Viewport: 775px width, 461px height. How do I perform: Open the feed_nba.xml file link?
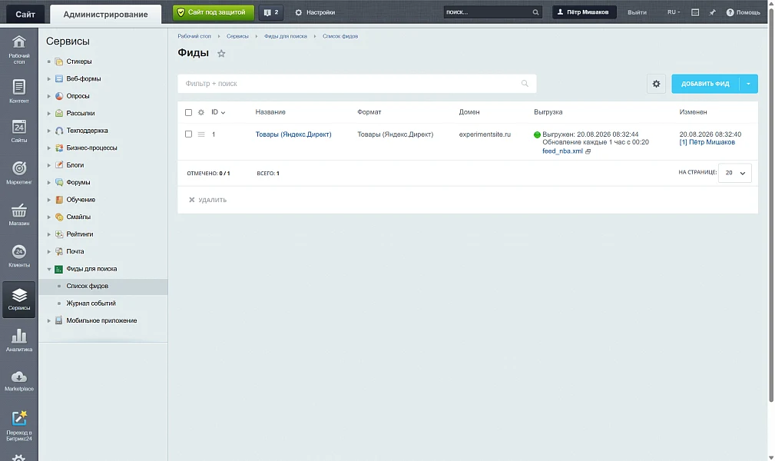pyautogui.click(x=562, y=151)
